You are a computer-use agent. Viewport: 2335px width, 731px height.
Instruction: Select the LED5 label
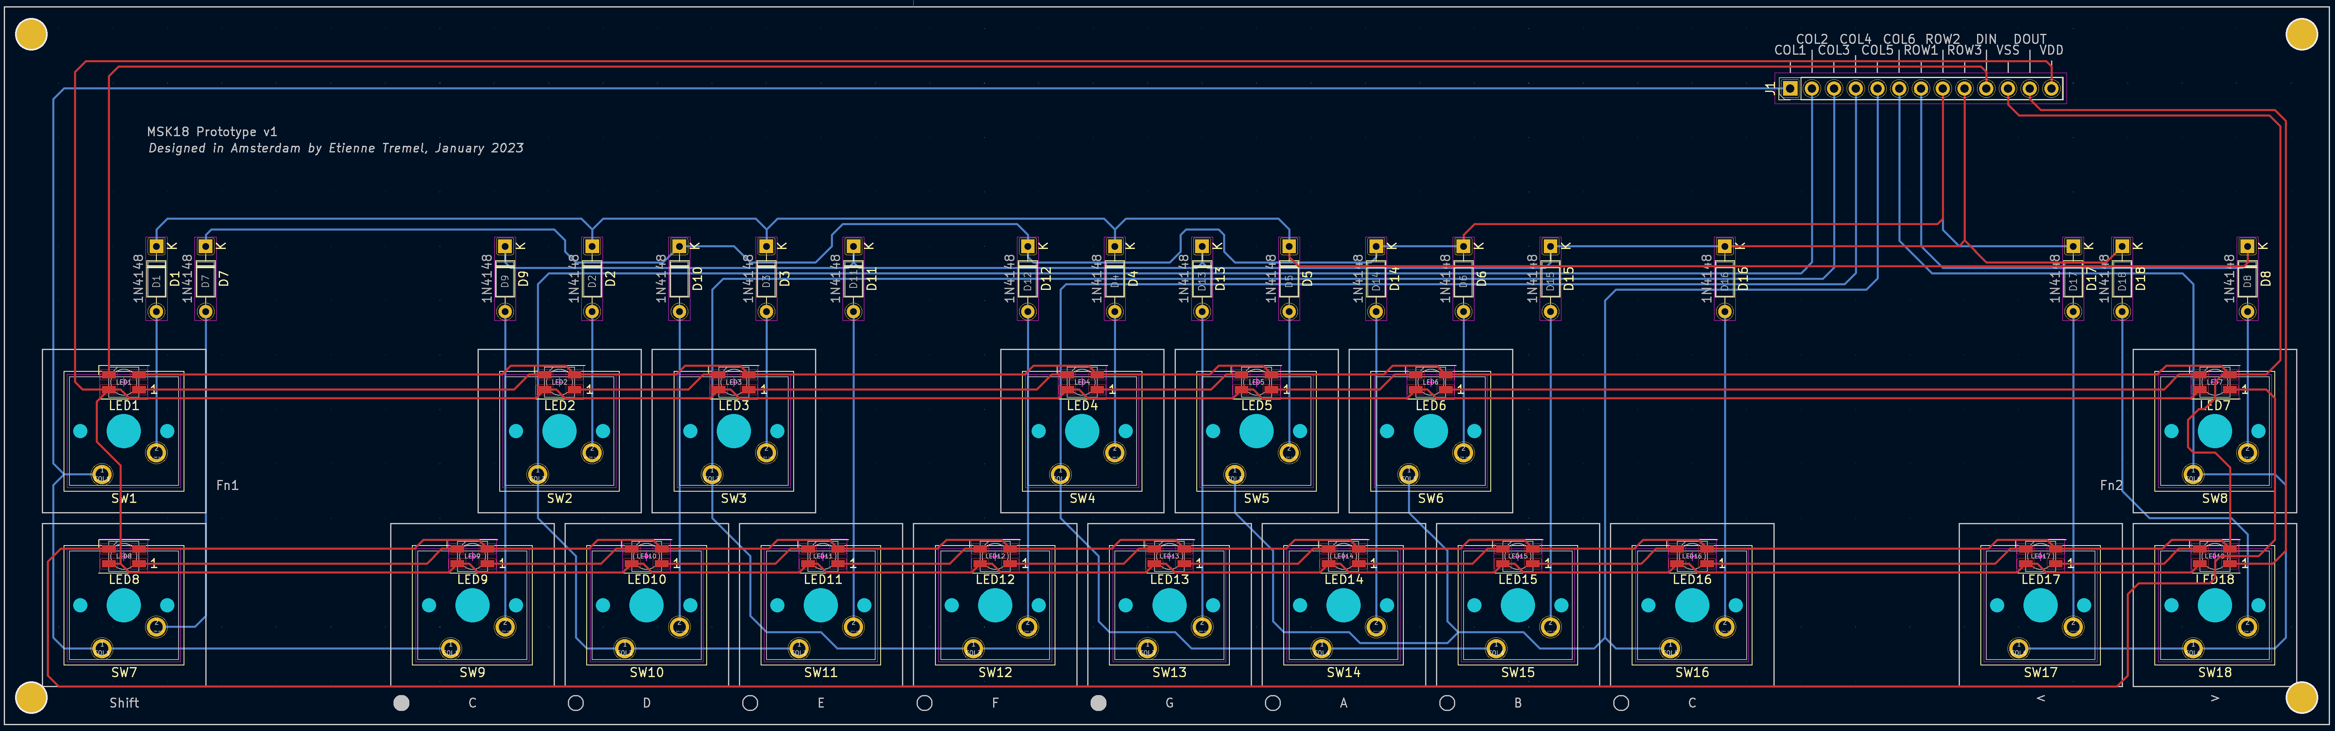coord(1256,406)
